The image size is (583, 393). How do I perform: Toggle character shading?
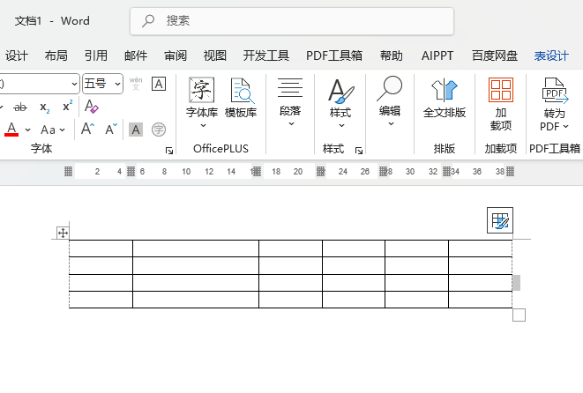pos(136,130)
